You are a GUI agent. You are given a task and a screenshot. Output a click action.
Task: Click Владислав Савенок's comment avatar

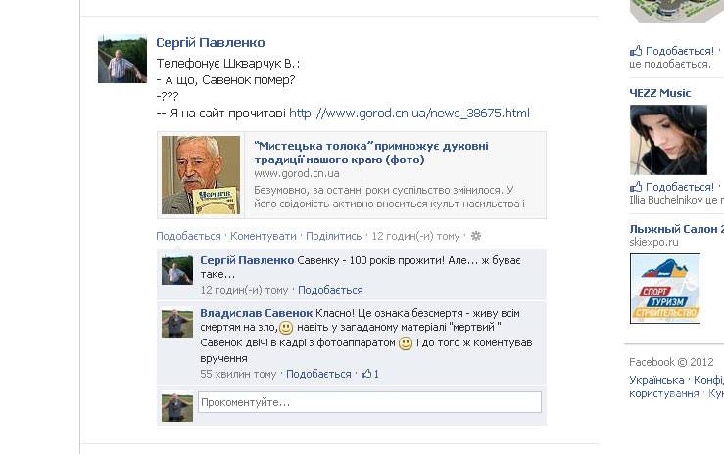177,323
